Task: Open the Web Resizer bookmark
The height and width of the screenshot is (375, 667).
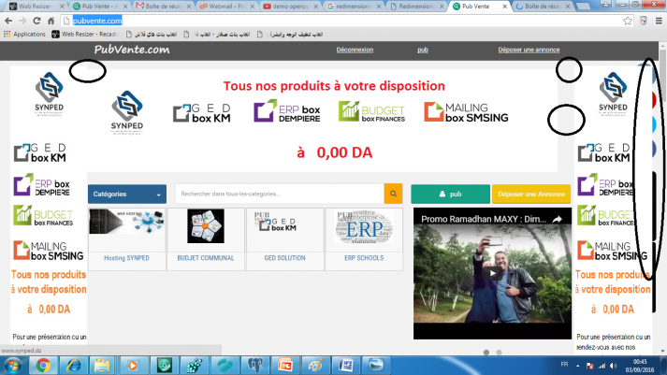Action: [84, 34]
